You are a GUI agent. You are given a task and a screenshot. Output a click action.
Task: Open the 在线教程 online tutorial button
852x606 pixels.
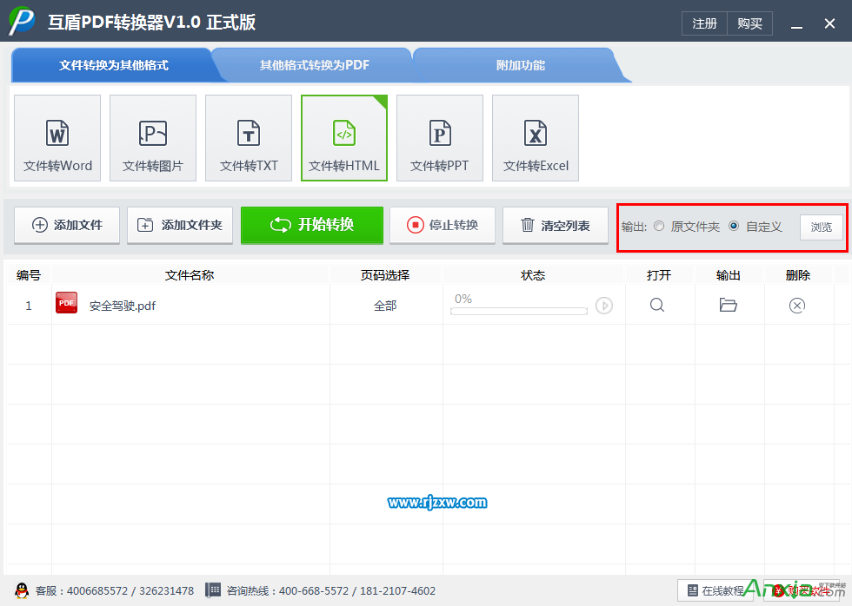click(x=715, y=590)
